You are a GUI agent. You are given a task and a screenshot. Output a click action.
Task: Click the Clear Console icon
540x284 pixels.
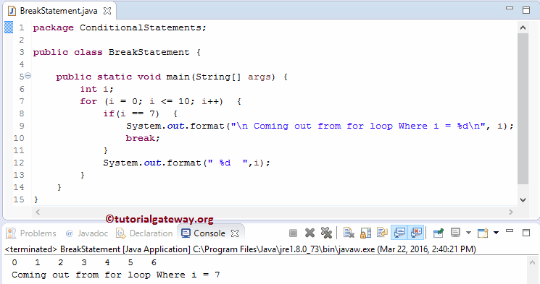tap(349, 233)
